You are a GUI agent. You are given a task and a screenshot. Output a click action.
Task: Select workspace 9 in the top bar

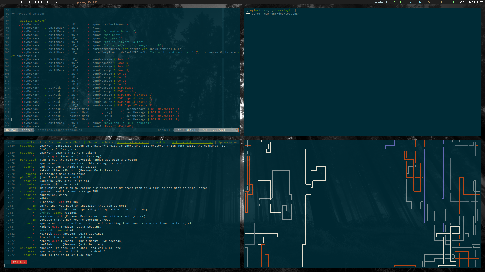tap(69, 2)
